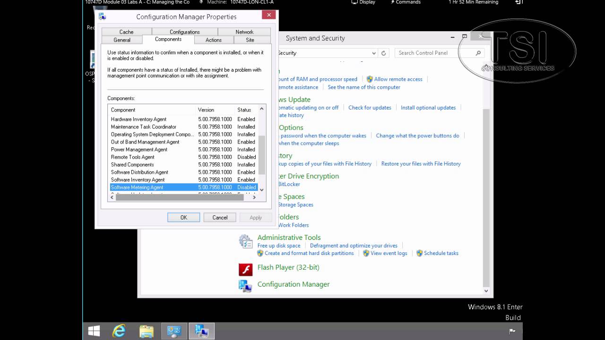Click the shield icon beside Allow remote access
Viewport: 605px width, 340px height.
click(370, 79)
